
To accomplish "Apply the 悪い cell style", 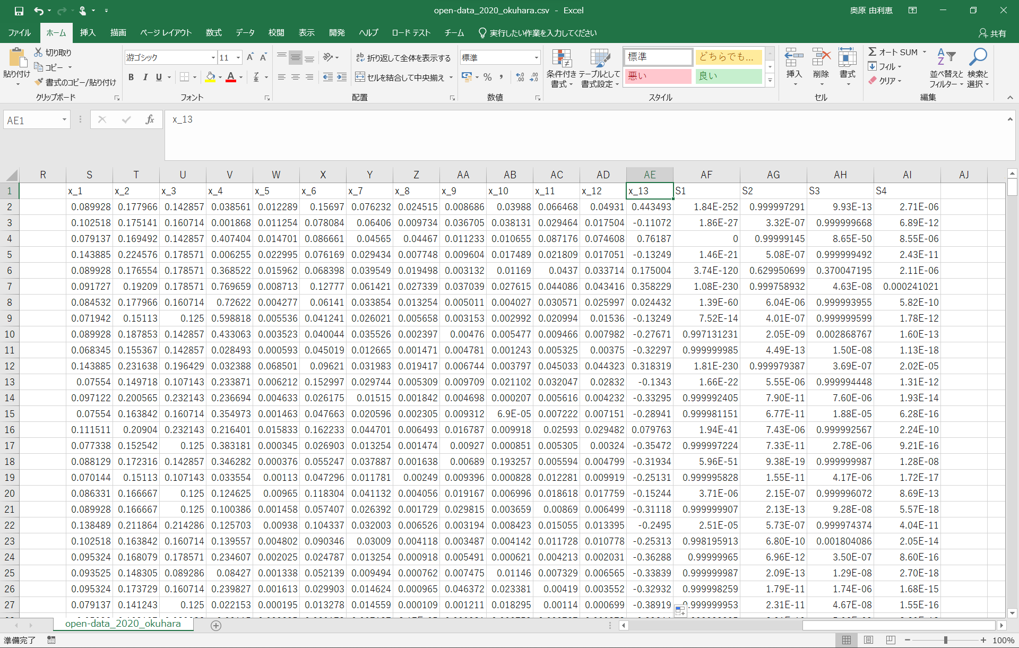I will tap(658, 76).
